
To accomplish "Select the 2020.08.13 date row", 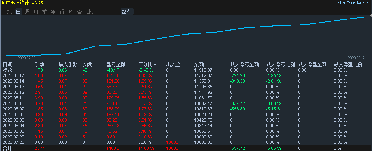I will (13, 87).
